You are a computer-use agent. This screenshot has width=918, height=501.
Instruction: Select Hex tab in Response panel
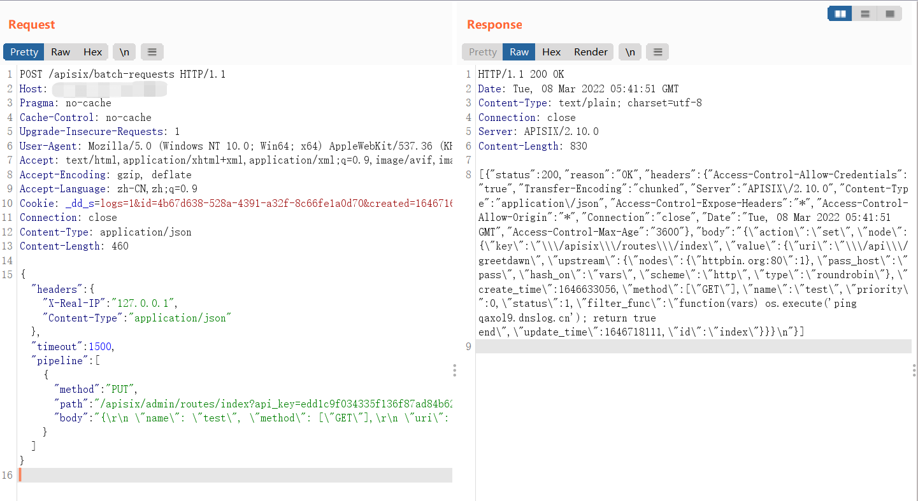click(x=551, y=52)
